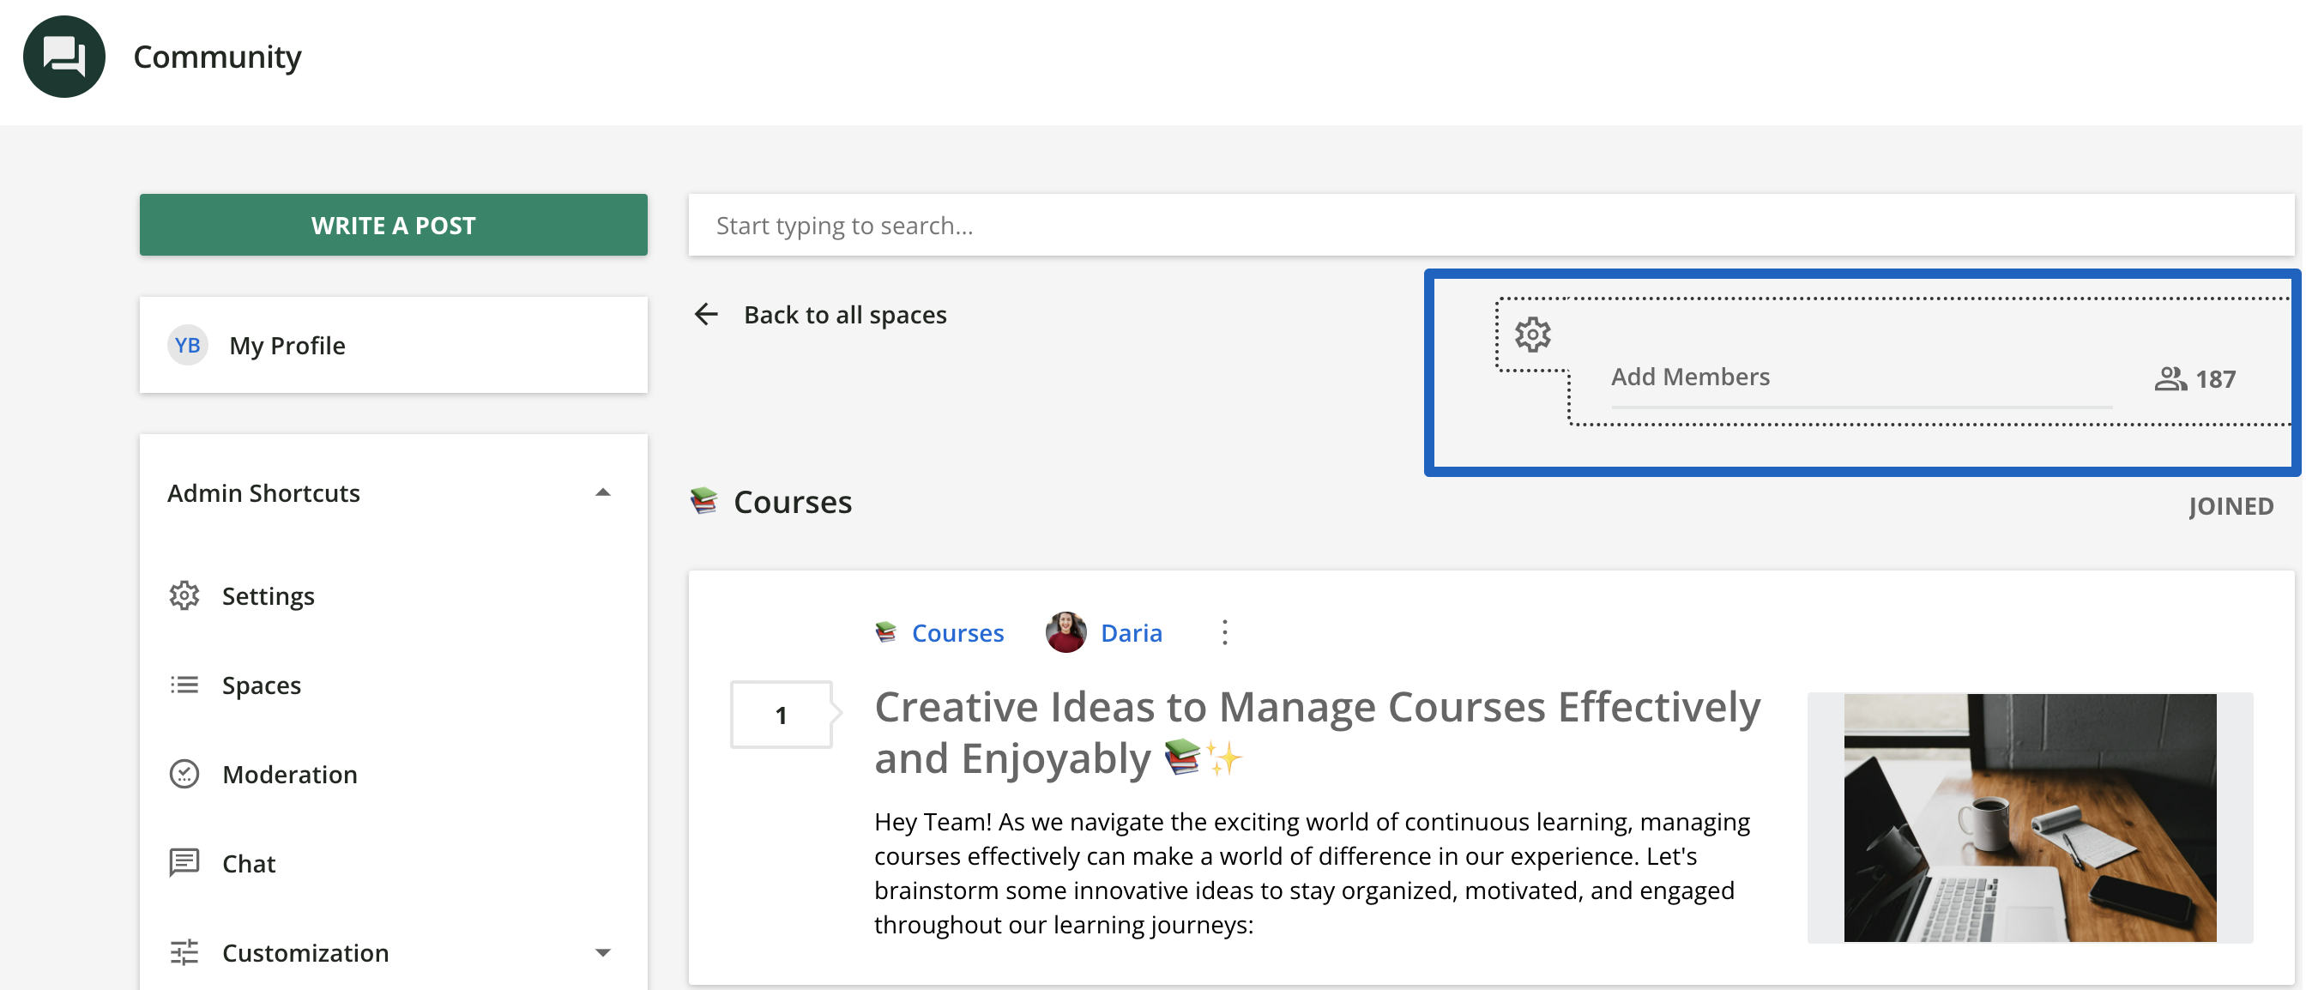Click the JOINED status button
This screenshot has width=2306, height=990.
pos(2230,506)
